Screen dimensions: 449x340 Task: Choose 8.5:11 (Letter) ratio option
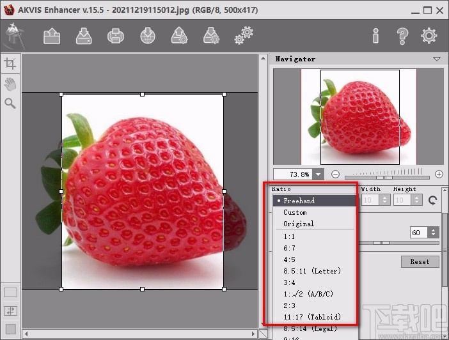point(312,271)
